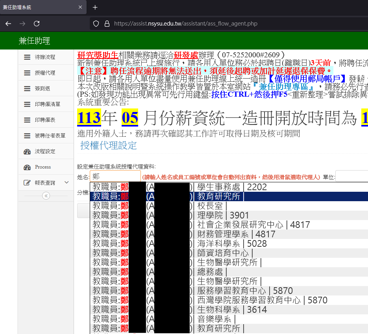Select the 服務學習教育中心 | 5870 suggestion
The height and width of the screenshot is (334, 368).
tap(229, 291)
